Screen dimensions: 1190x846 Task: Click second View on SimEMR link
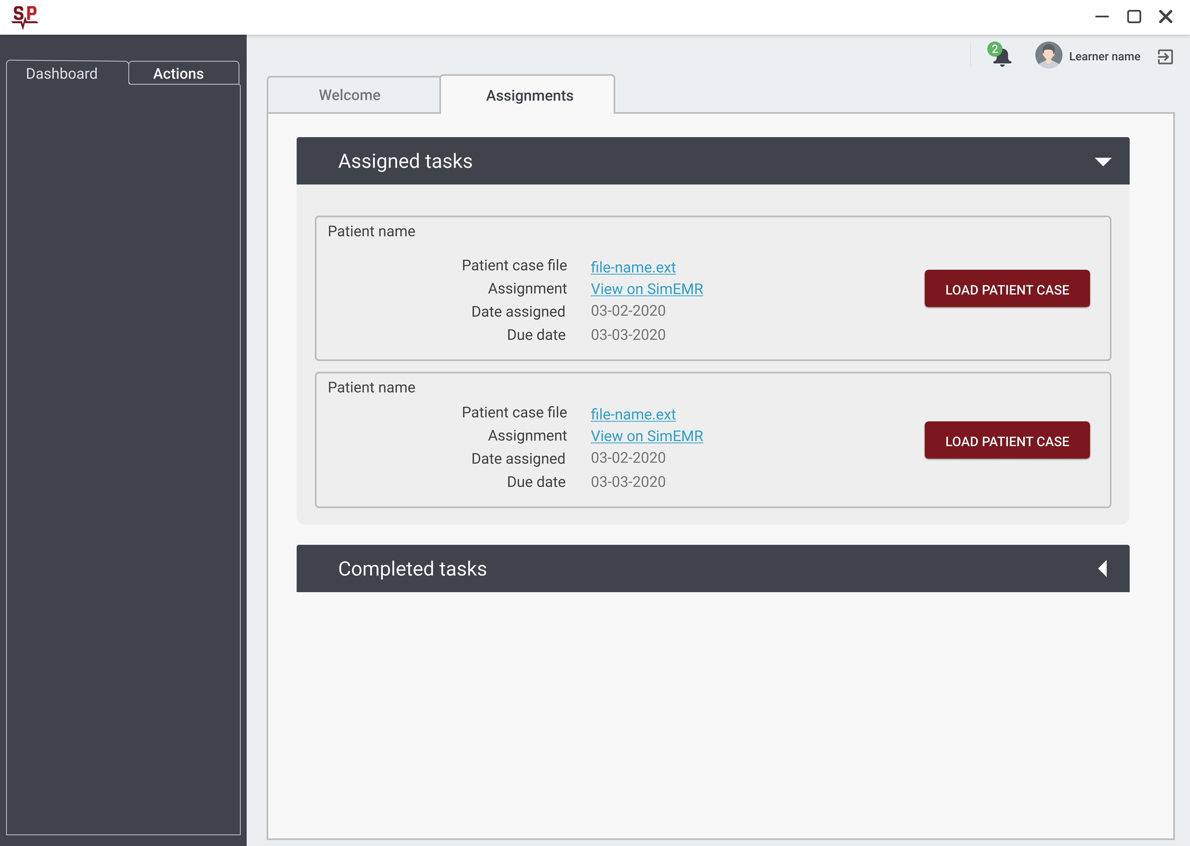[x=646, y=436]
